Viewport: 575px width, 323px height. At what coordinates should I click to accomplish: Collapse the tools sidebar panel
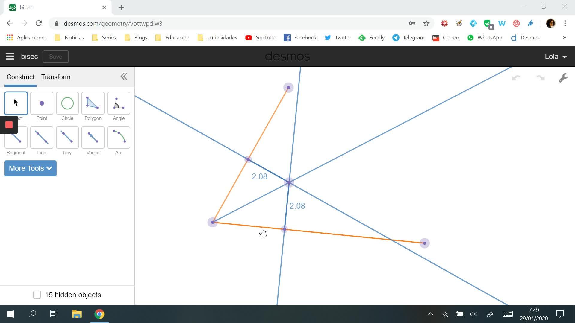124,77
